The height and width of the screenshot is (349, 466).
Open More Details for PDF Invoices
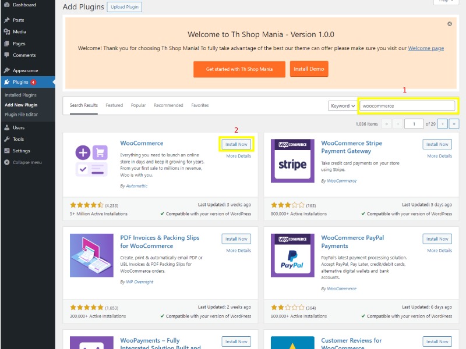tap(239, 251)
